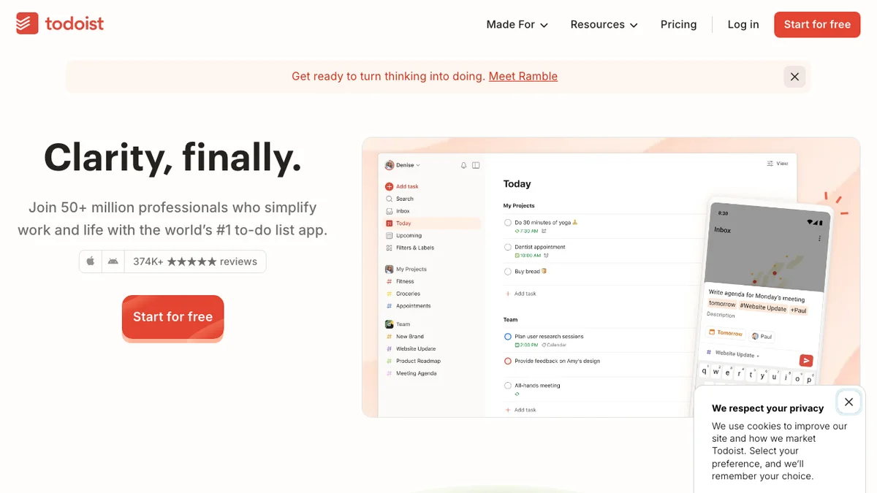Click the red Add task plus icon
877x493 pixels.
click(x=389, y=186)
